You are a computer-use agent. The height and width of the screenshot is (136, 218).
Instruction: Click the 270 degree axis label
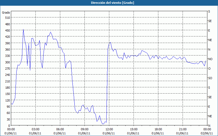tap(8, 69)
